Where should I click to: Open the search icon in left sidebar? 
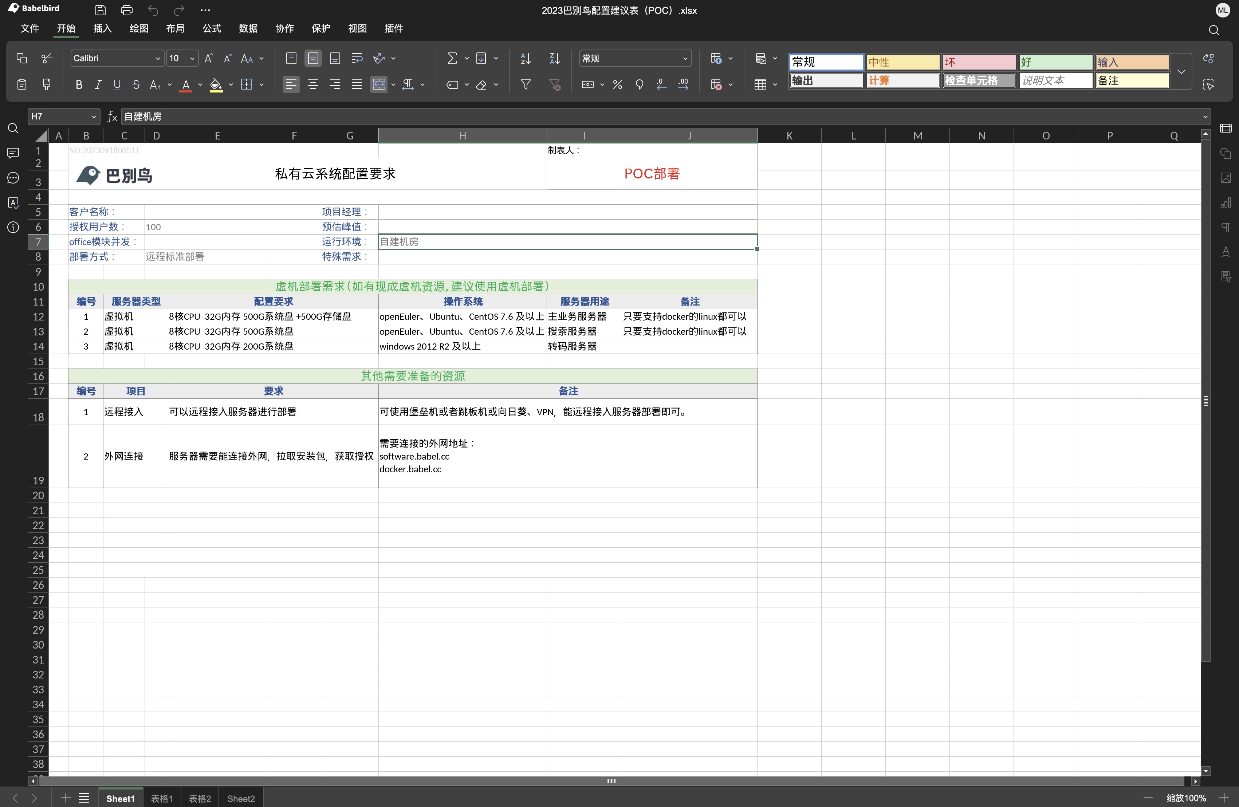pos(13,128)
